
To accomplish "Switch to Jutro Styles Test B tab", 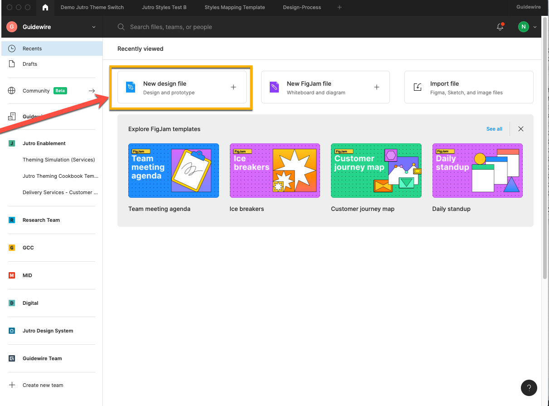I will (x=164, y=7).
